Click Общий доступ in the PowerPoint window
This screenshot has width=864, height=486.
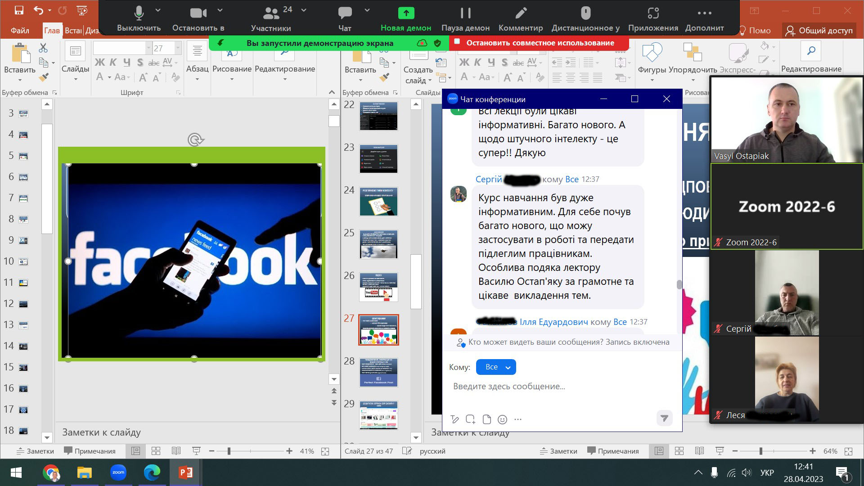[x=819, y=31]
